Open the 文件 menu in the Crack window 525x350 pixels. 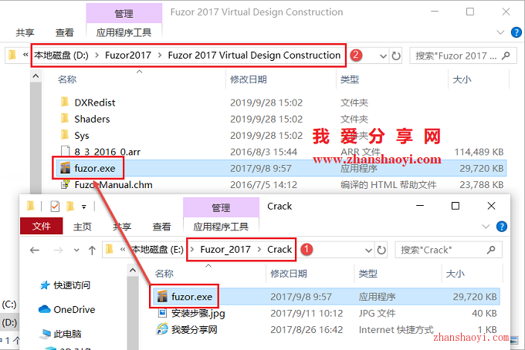tap(42, 227)
